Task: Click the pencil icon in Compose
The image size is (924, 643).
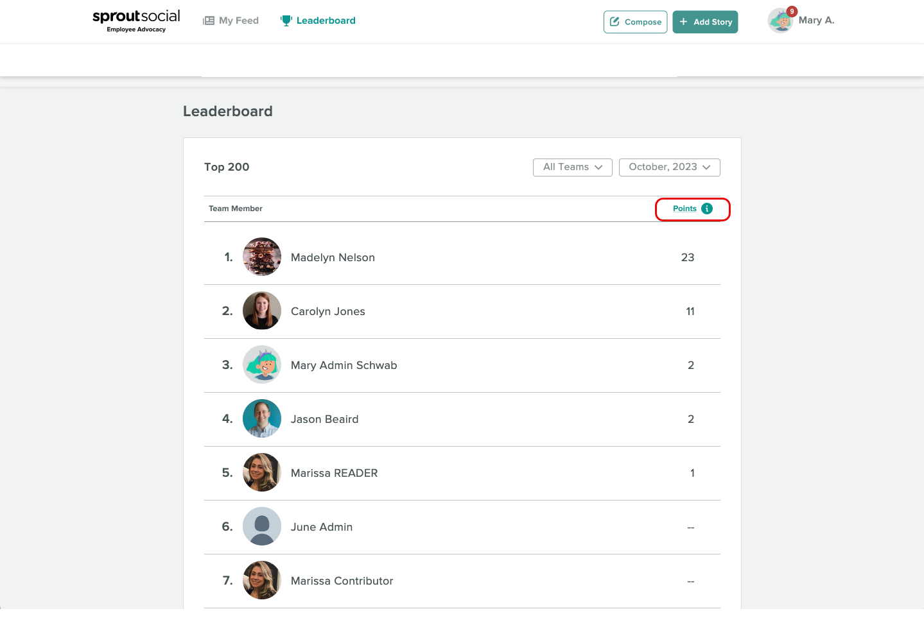Action: tap(615, 22)
